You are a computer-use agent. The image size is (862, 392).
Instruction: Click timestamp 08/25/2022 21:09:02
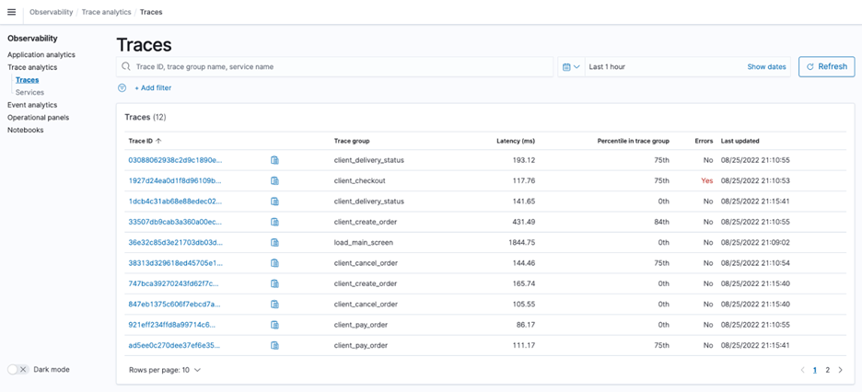pyautogui.click(x=755, y=243)
